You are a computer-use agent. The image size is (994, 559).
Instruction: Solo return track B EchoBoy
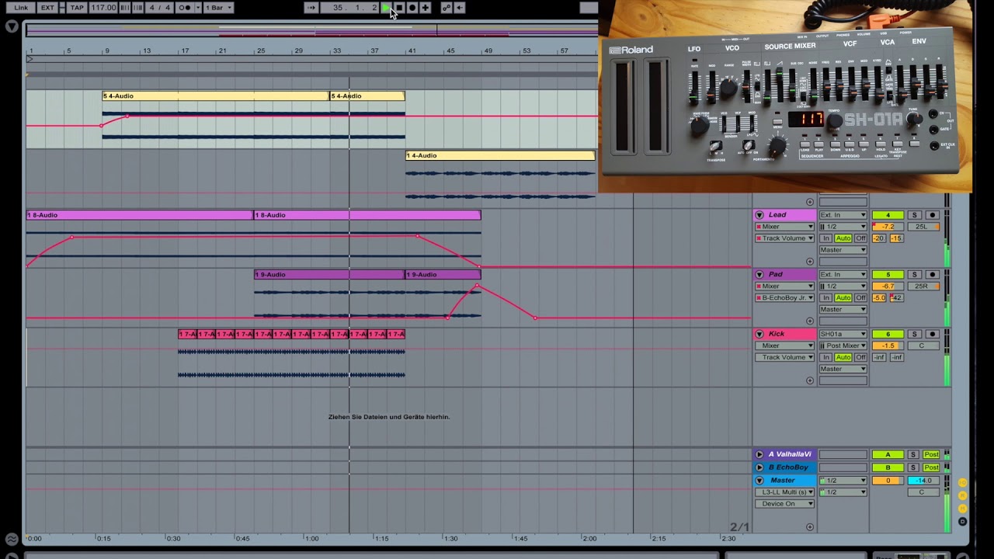click(914, 467)
